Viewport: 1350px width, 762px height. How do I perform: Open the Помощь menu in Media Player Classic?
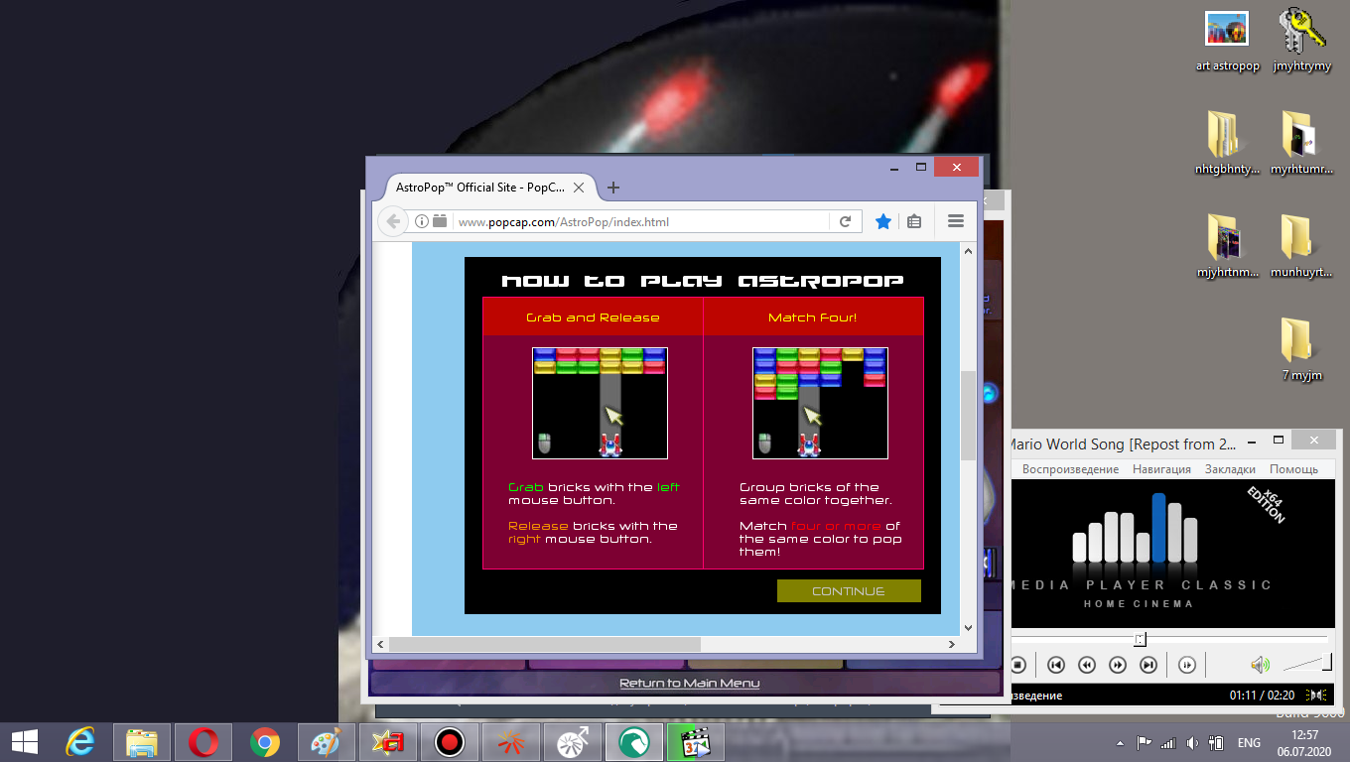(1293, 469)
